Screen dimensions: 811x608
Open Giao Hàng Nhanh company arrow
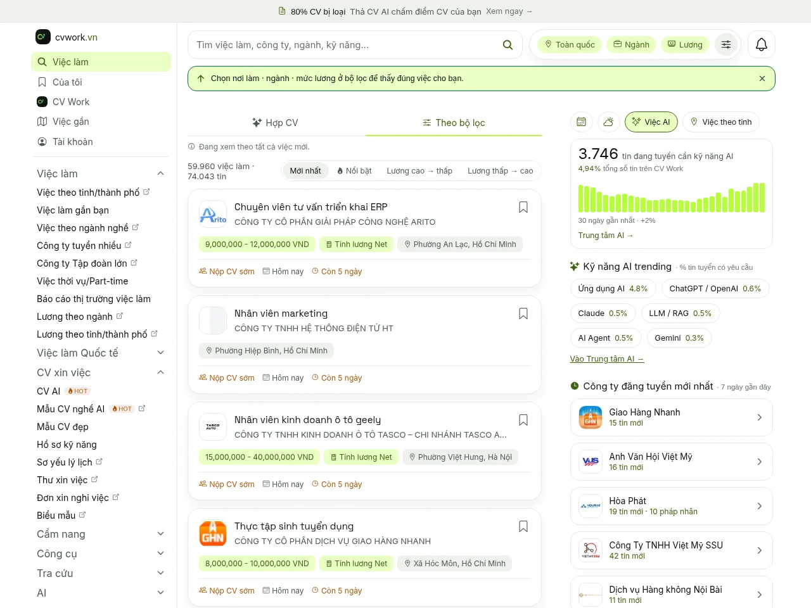click(x=760, y=417)
